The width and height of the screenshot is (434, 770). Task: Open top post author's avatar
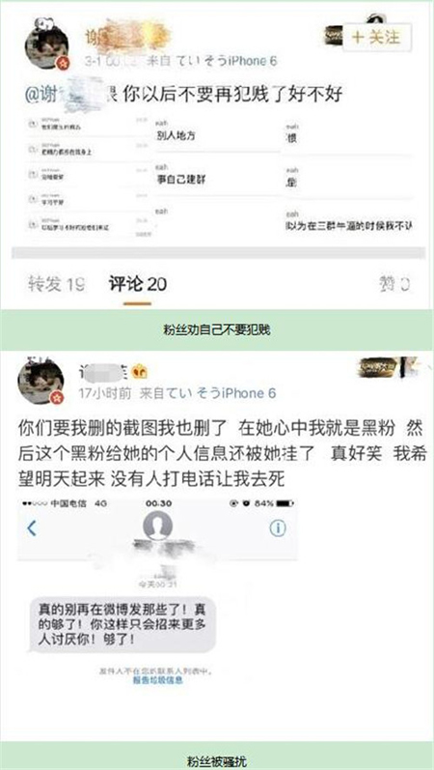coord(46,46)
